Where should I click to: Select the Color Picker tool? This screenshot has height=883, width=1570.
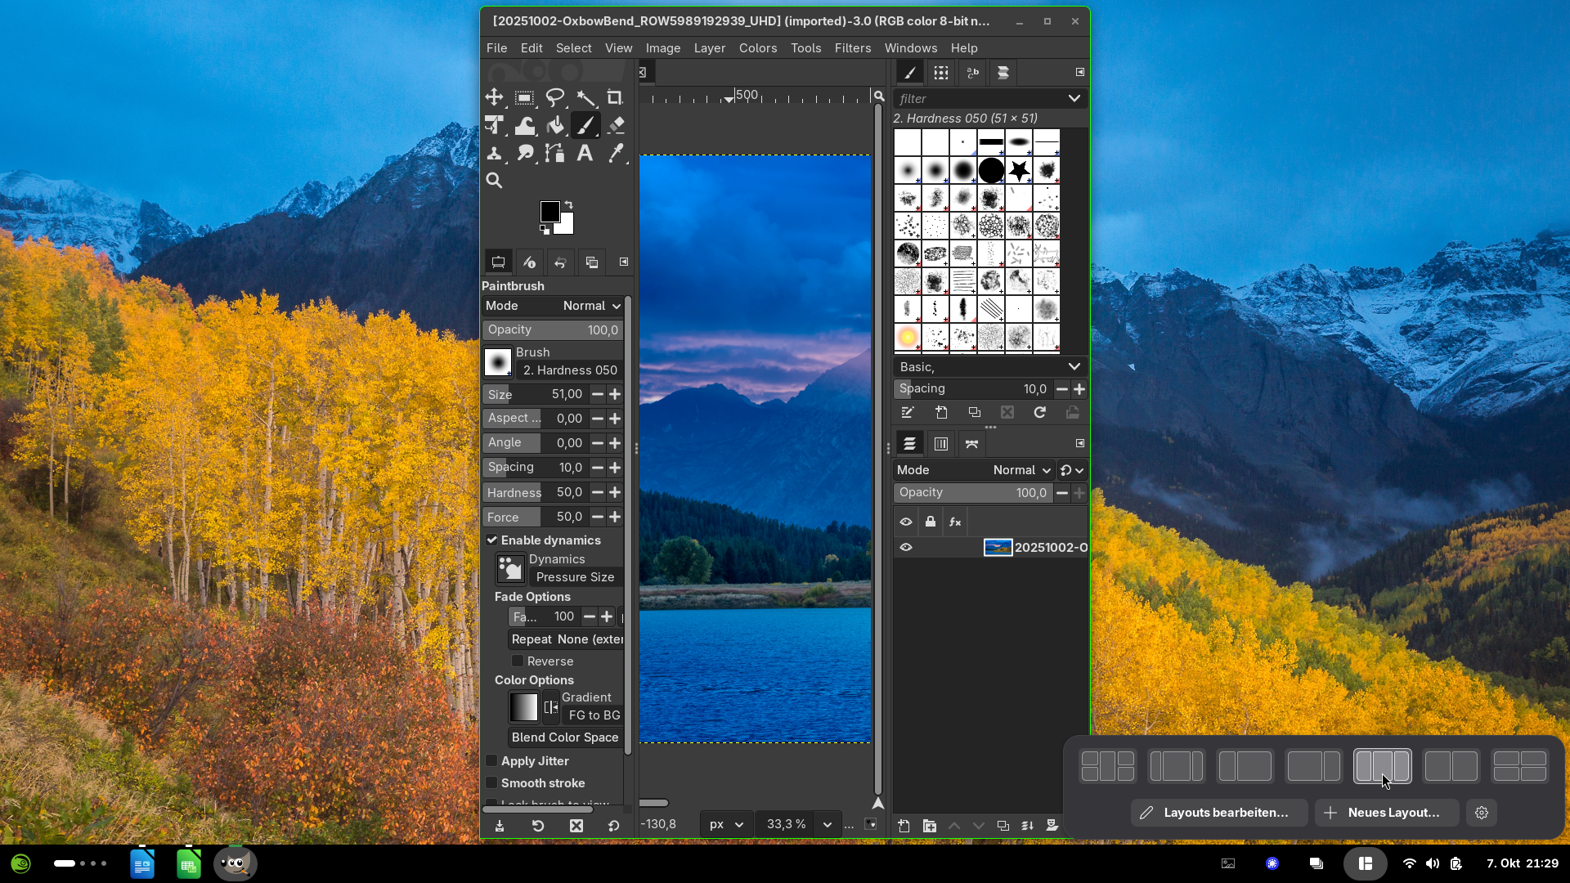tap(617, 153)
